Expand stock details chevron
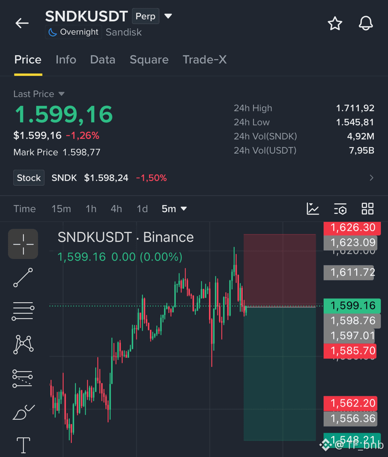Viewport: 388px width, 457px height. (x=371, y=178)
